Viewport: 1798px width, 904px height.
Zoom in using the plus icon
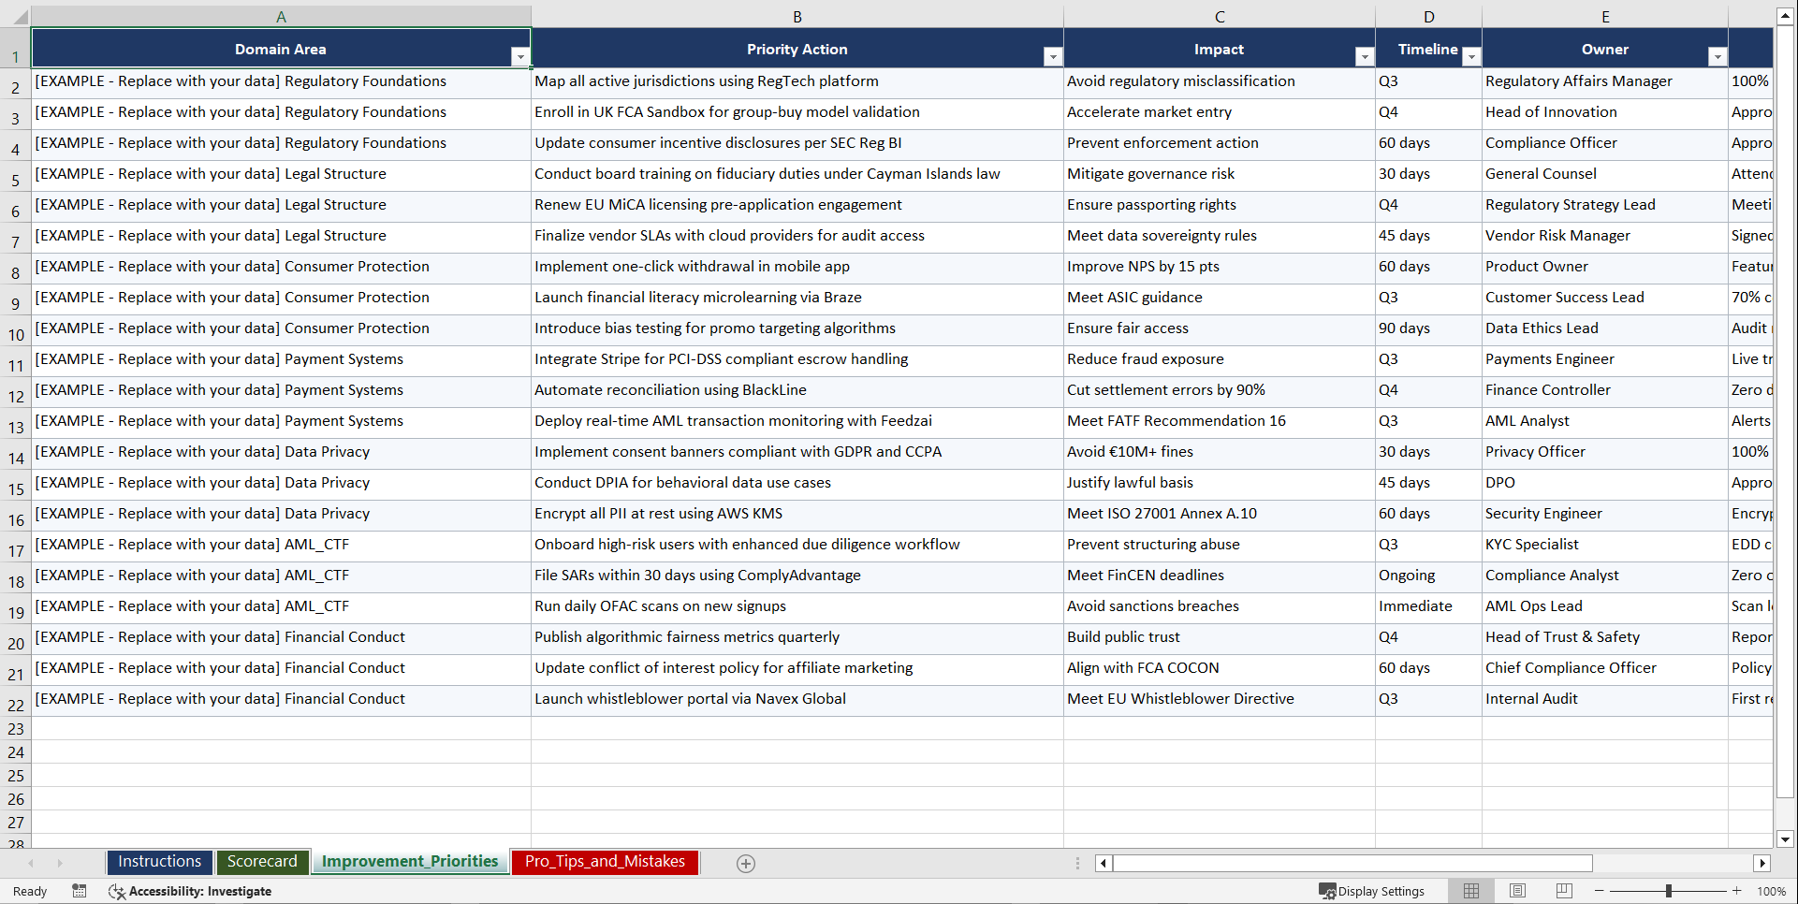tap(1736, 891)
